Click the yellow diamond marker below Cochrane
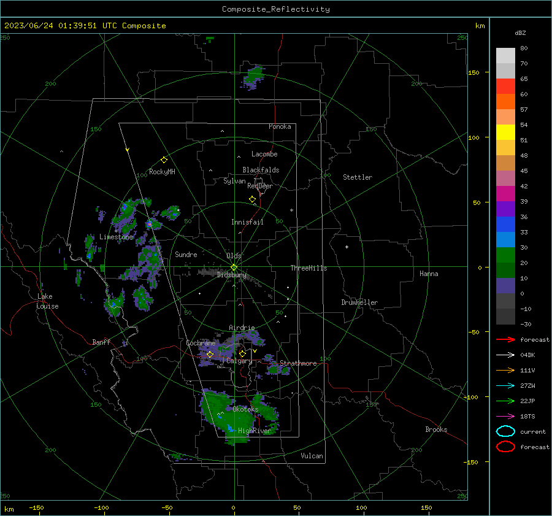The height and width of the screenshot is (516, 552). [x=210, y=355]
